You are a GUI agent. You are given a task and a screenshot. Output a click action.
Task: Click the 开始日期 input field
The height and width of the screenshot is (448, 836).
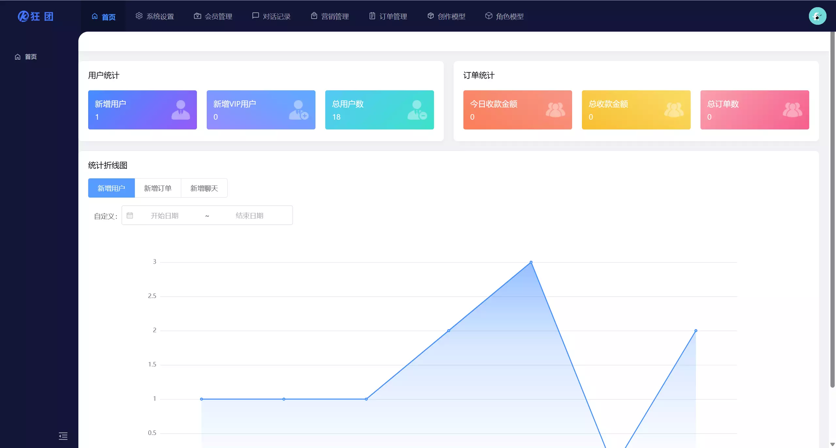tap(165, 216)
